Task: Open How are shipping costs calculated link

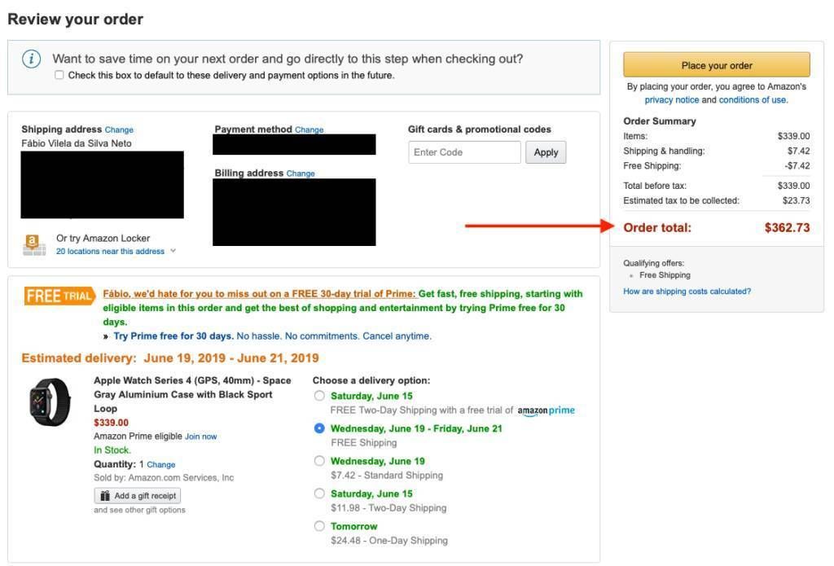Action: 687,291
